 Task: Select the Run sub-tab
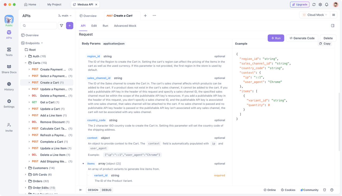pos(105,26)
